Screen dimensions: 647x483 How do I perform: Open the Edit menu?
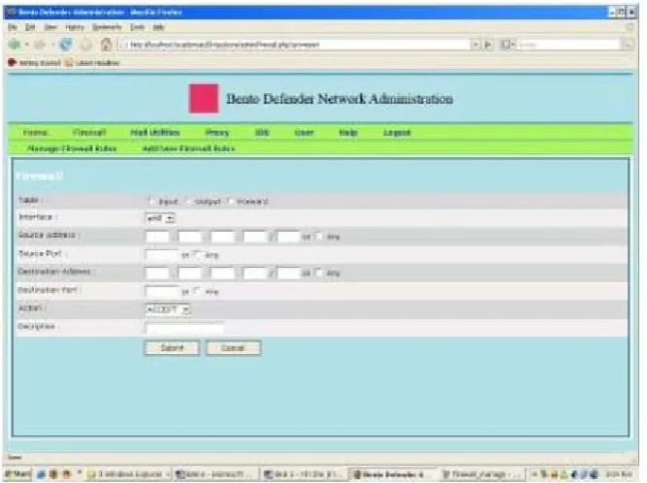(30, 27)
